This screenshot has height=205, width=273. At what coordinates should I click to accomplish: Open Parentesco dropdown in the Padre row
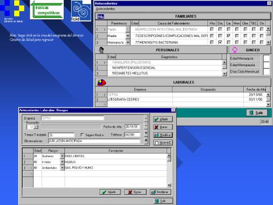point(128,29)
